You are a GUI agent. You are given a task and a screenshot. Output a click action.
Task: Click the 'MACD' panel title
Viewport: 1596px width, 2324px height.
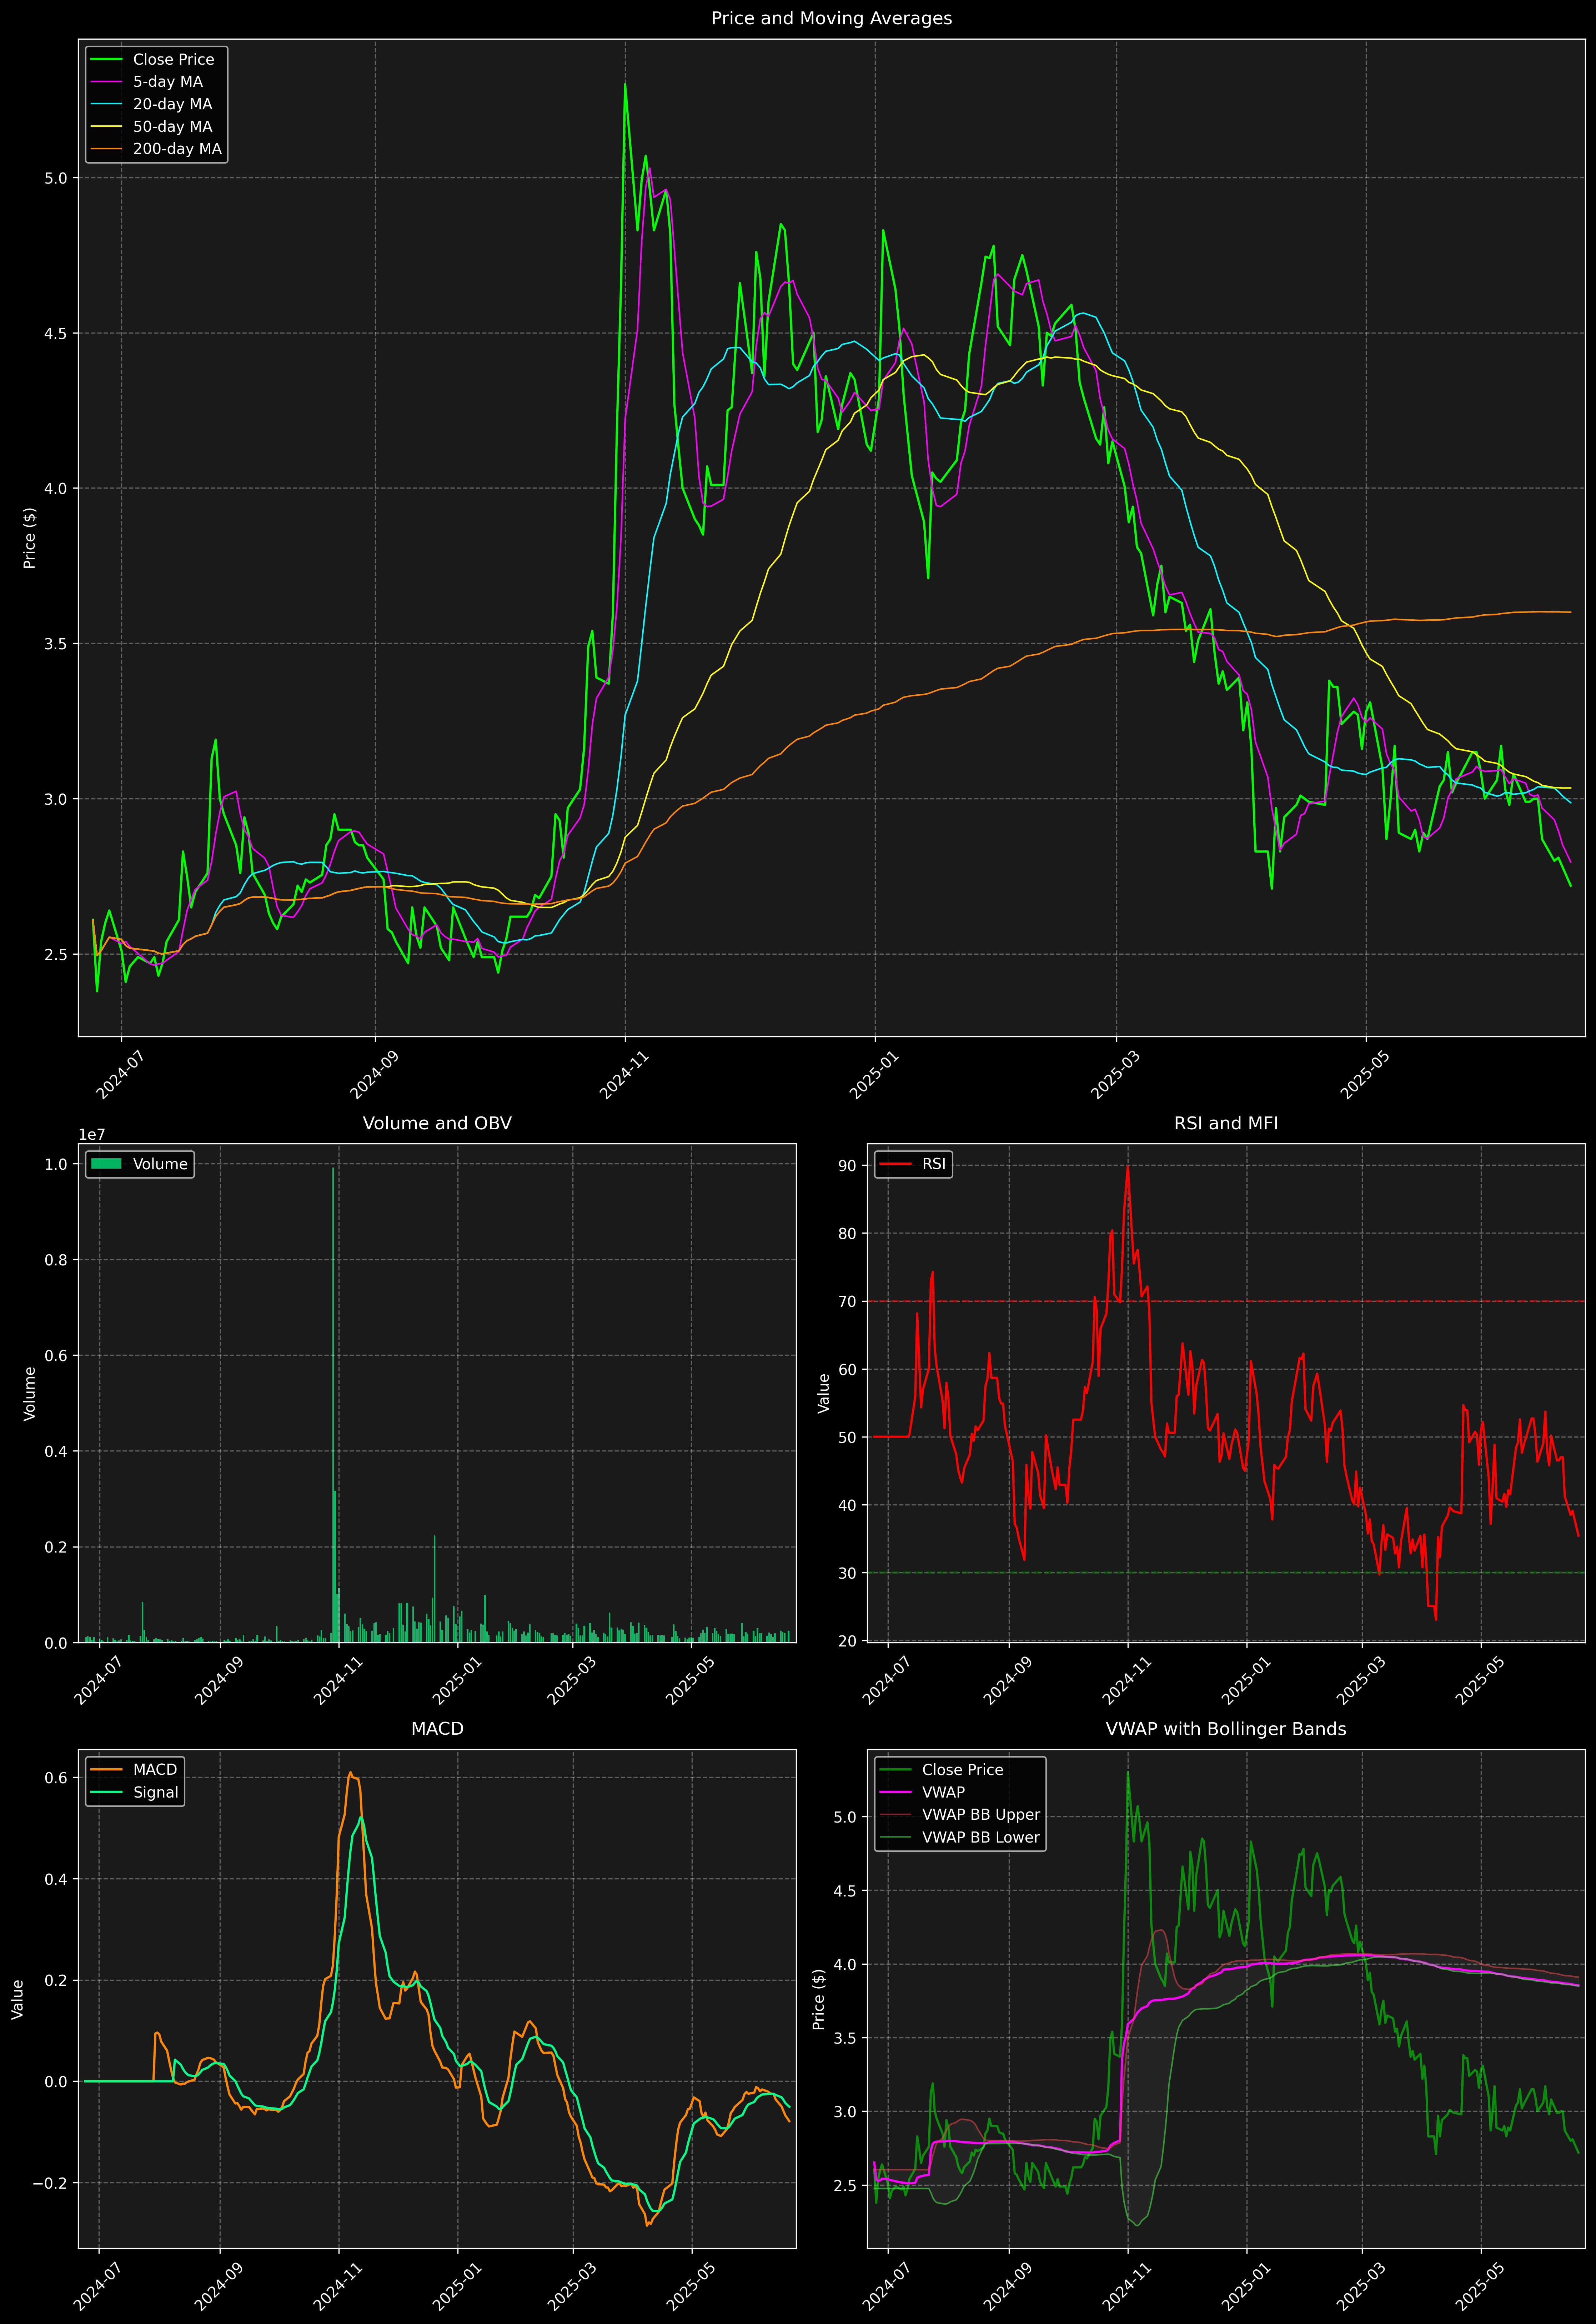437,1729
